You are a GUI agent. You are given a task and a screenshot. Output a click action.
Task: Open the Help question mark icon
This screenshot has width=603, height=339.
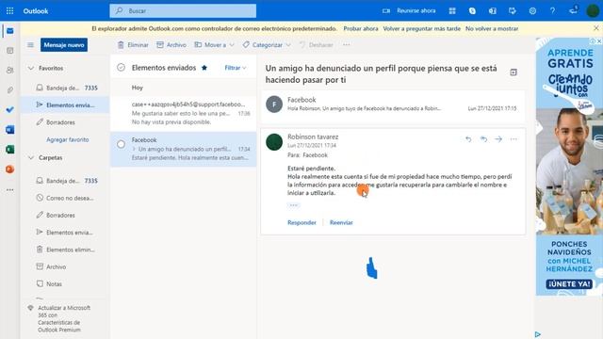pyautogui.click(x=553, y=10)
